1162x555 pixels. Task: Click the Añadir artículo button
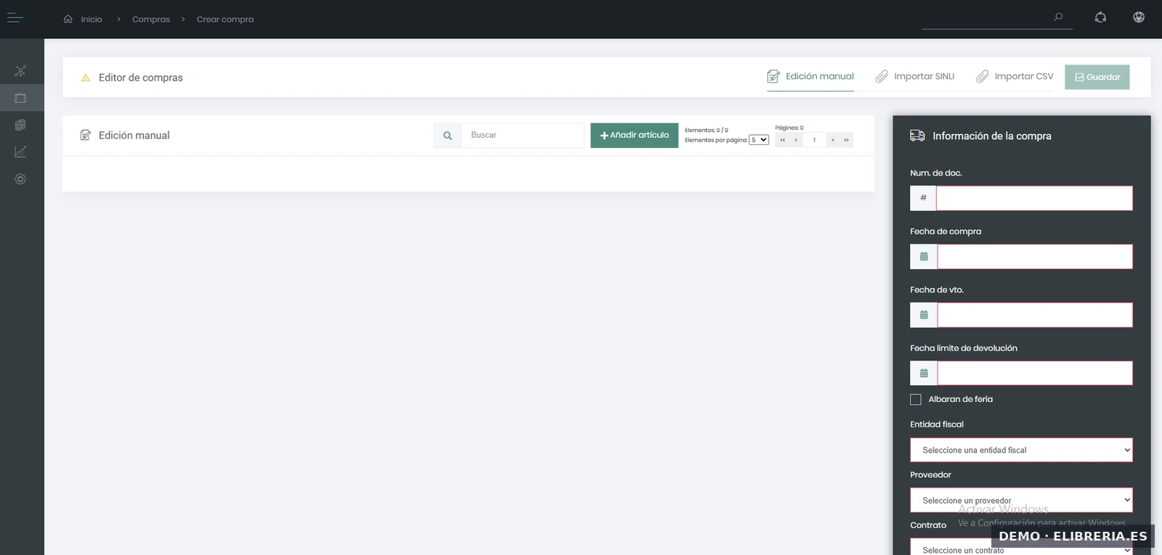click(x=634, y=135)
